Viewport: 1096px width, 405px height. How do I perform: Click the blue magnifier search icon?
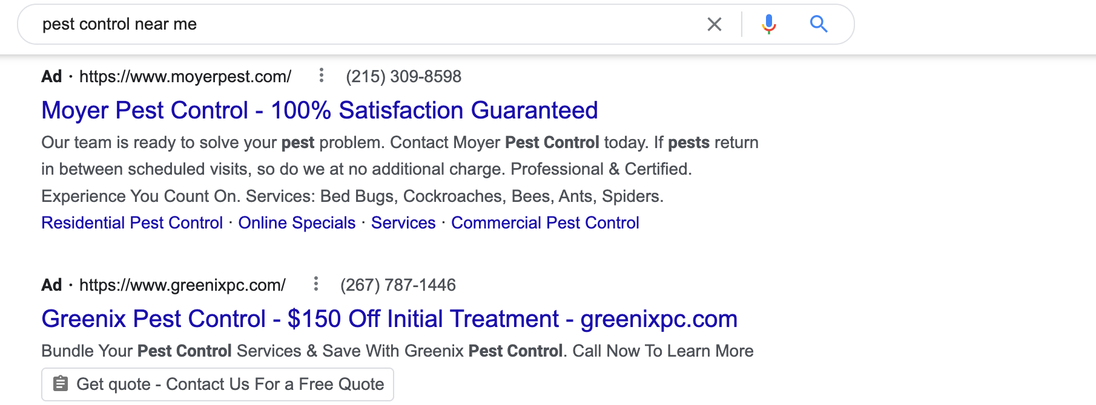coord(819,24)
